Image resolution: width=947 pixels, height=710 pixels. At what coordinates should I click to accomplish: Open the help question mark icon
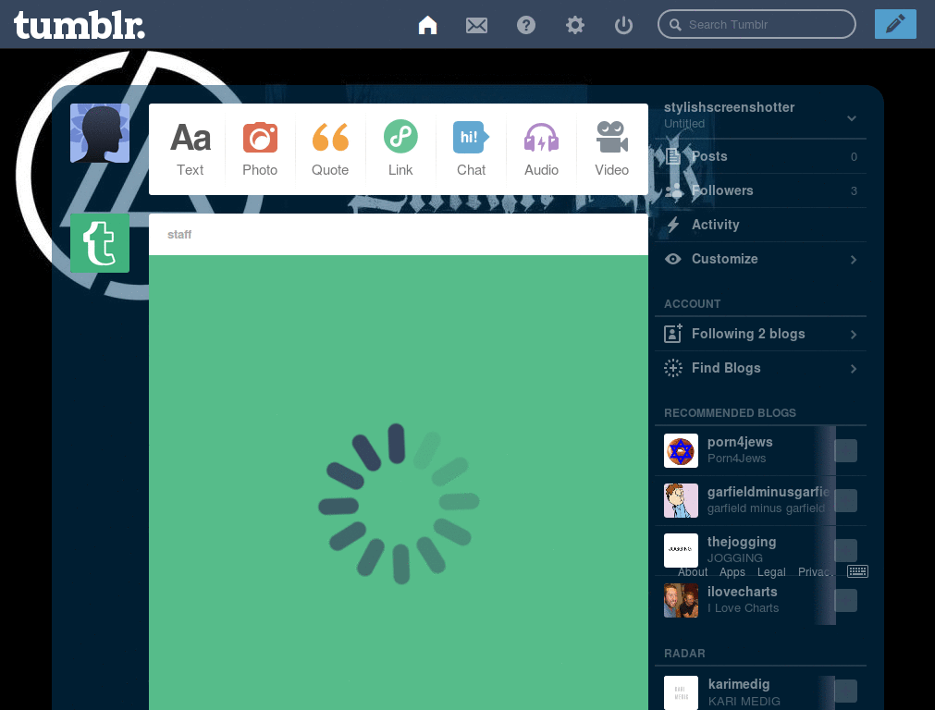coord(526,25)
